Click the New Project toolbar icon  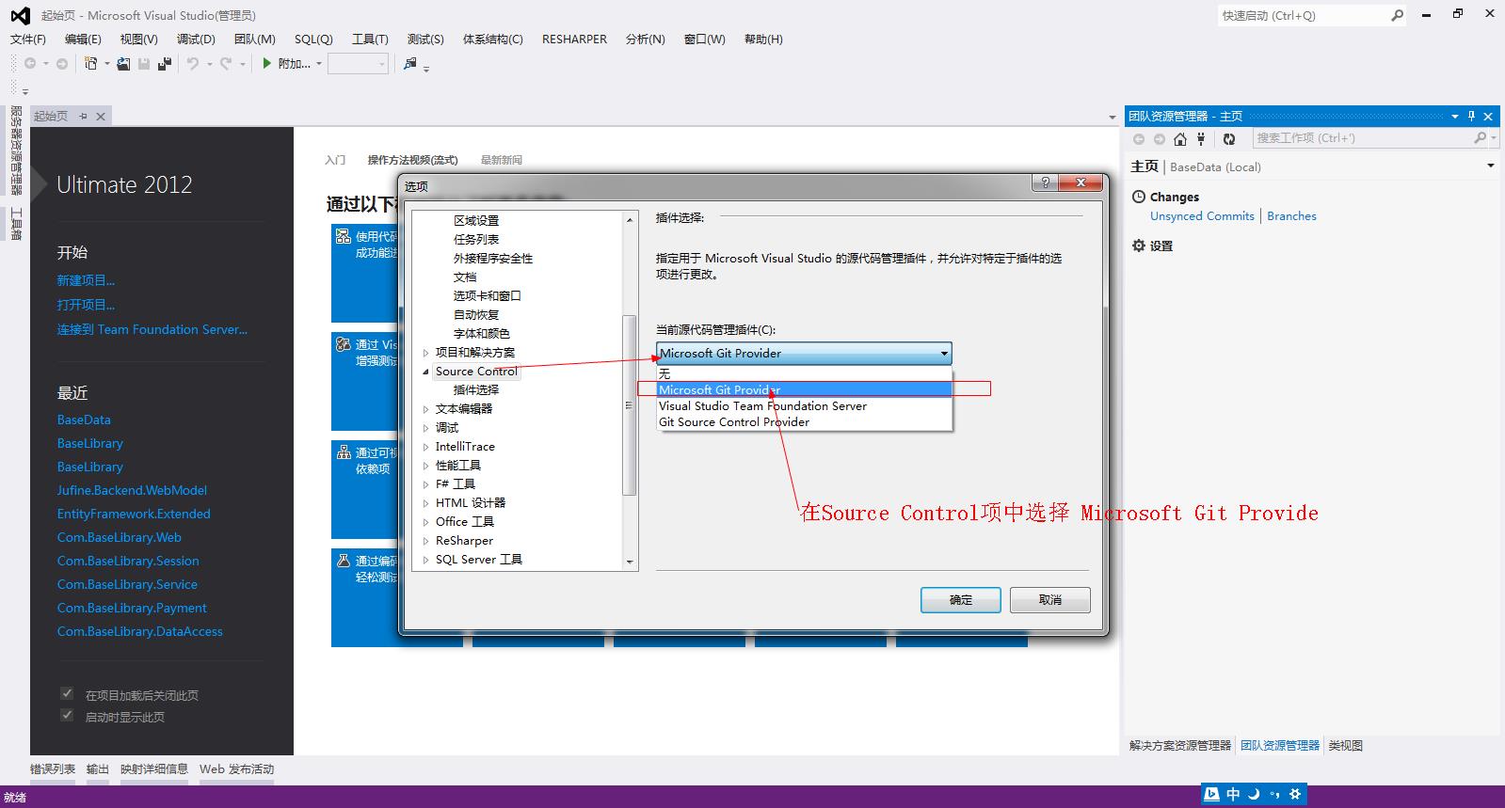(91, 63)
